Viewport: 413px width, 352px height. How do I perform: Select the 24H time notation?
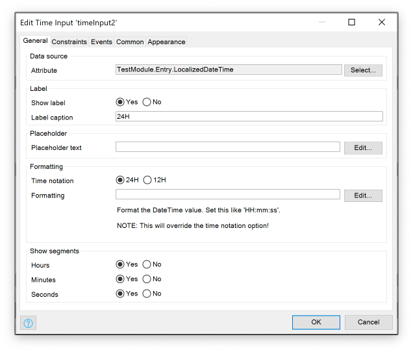click(x=120, y=180)
